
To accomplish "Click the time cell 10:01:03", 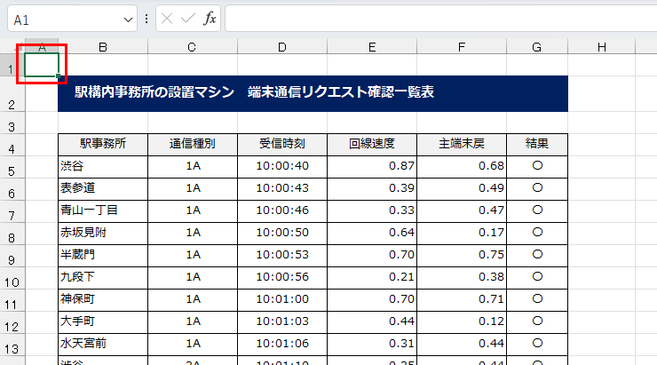I will click(x=282, y=321).
